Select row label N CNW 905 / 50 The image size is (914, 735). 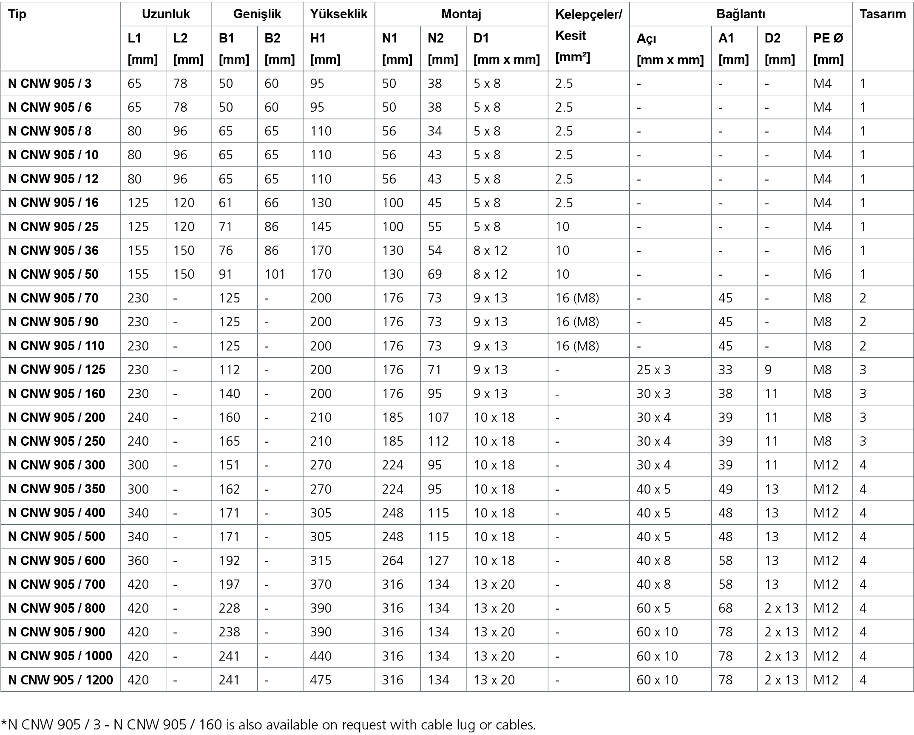[x=53, y=274]
